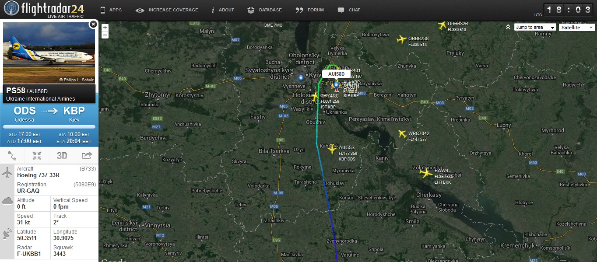The width and height of the screenshot is (597, 262).
Task: Select the BAW9 aircraft icon on map
Action: pos(426,173)
